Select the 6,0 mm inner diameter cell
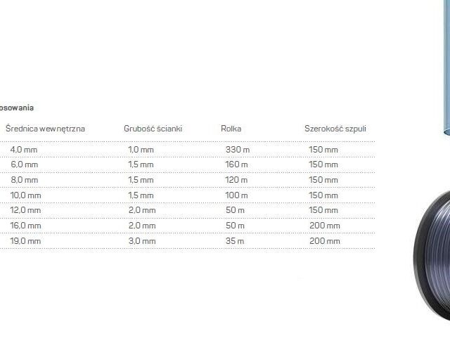Image resolution: width=450 pixels, height=362 pixels. [24, 164]
